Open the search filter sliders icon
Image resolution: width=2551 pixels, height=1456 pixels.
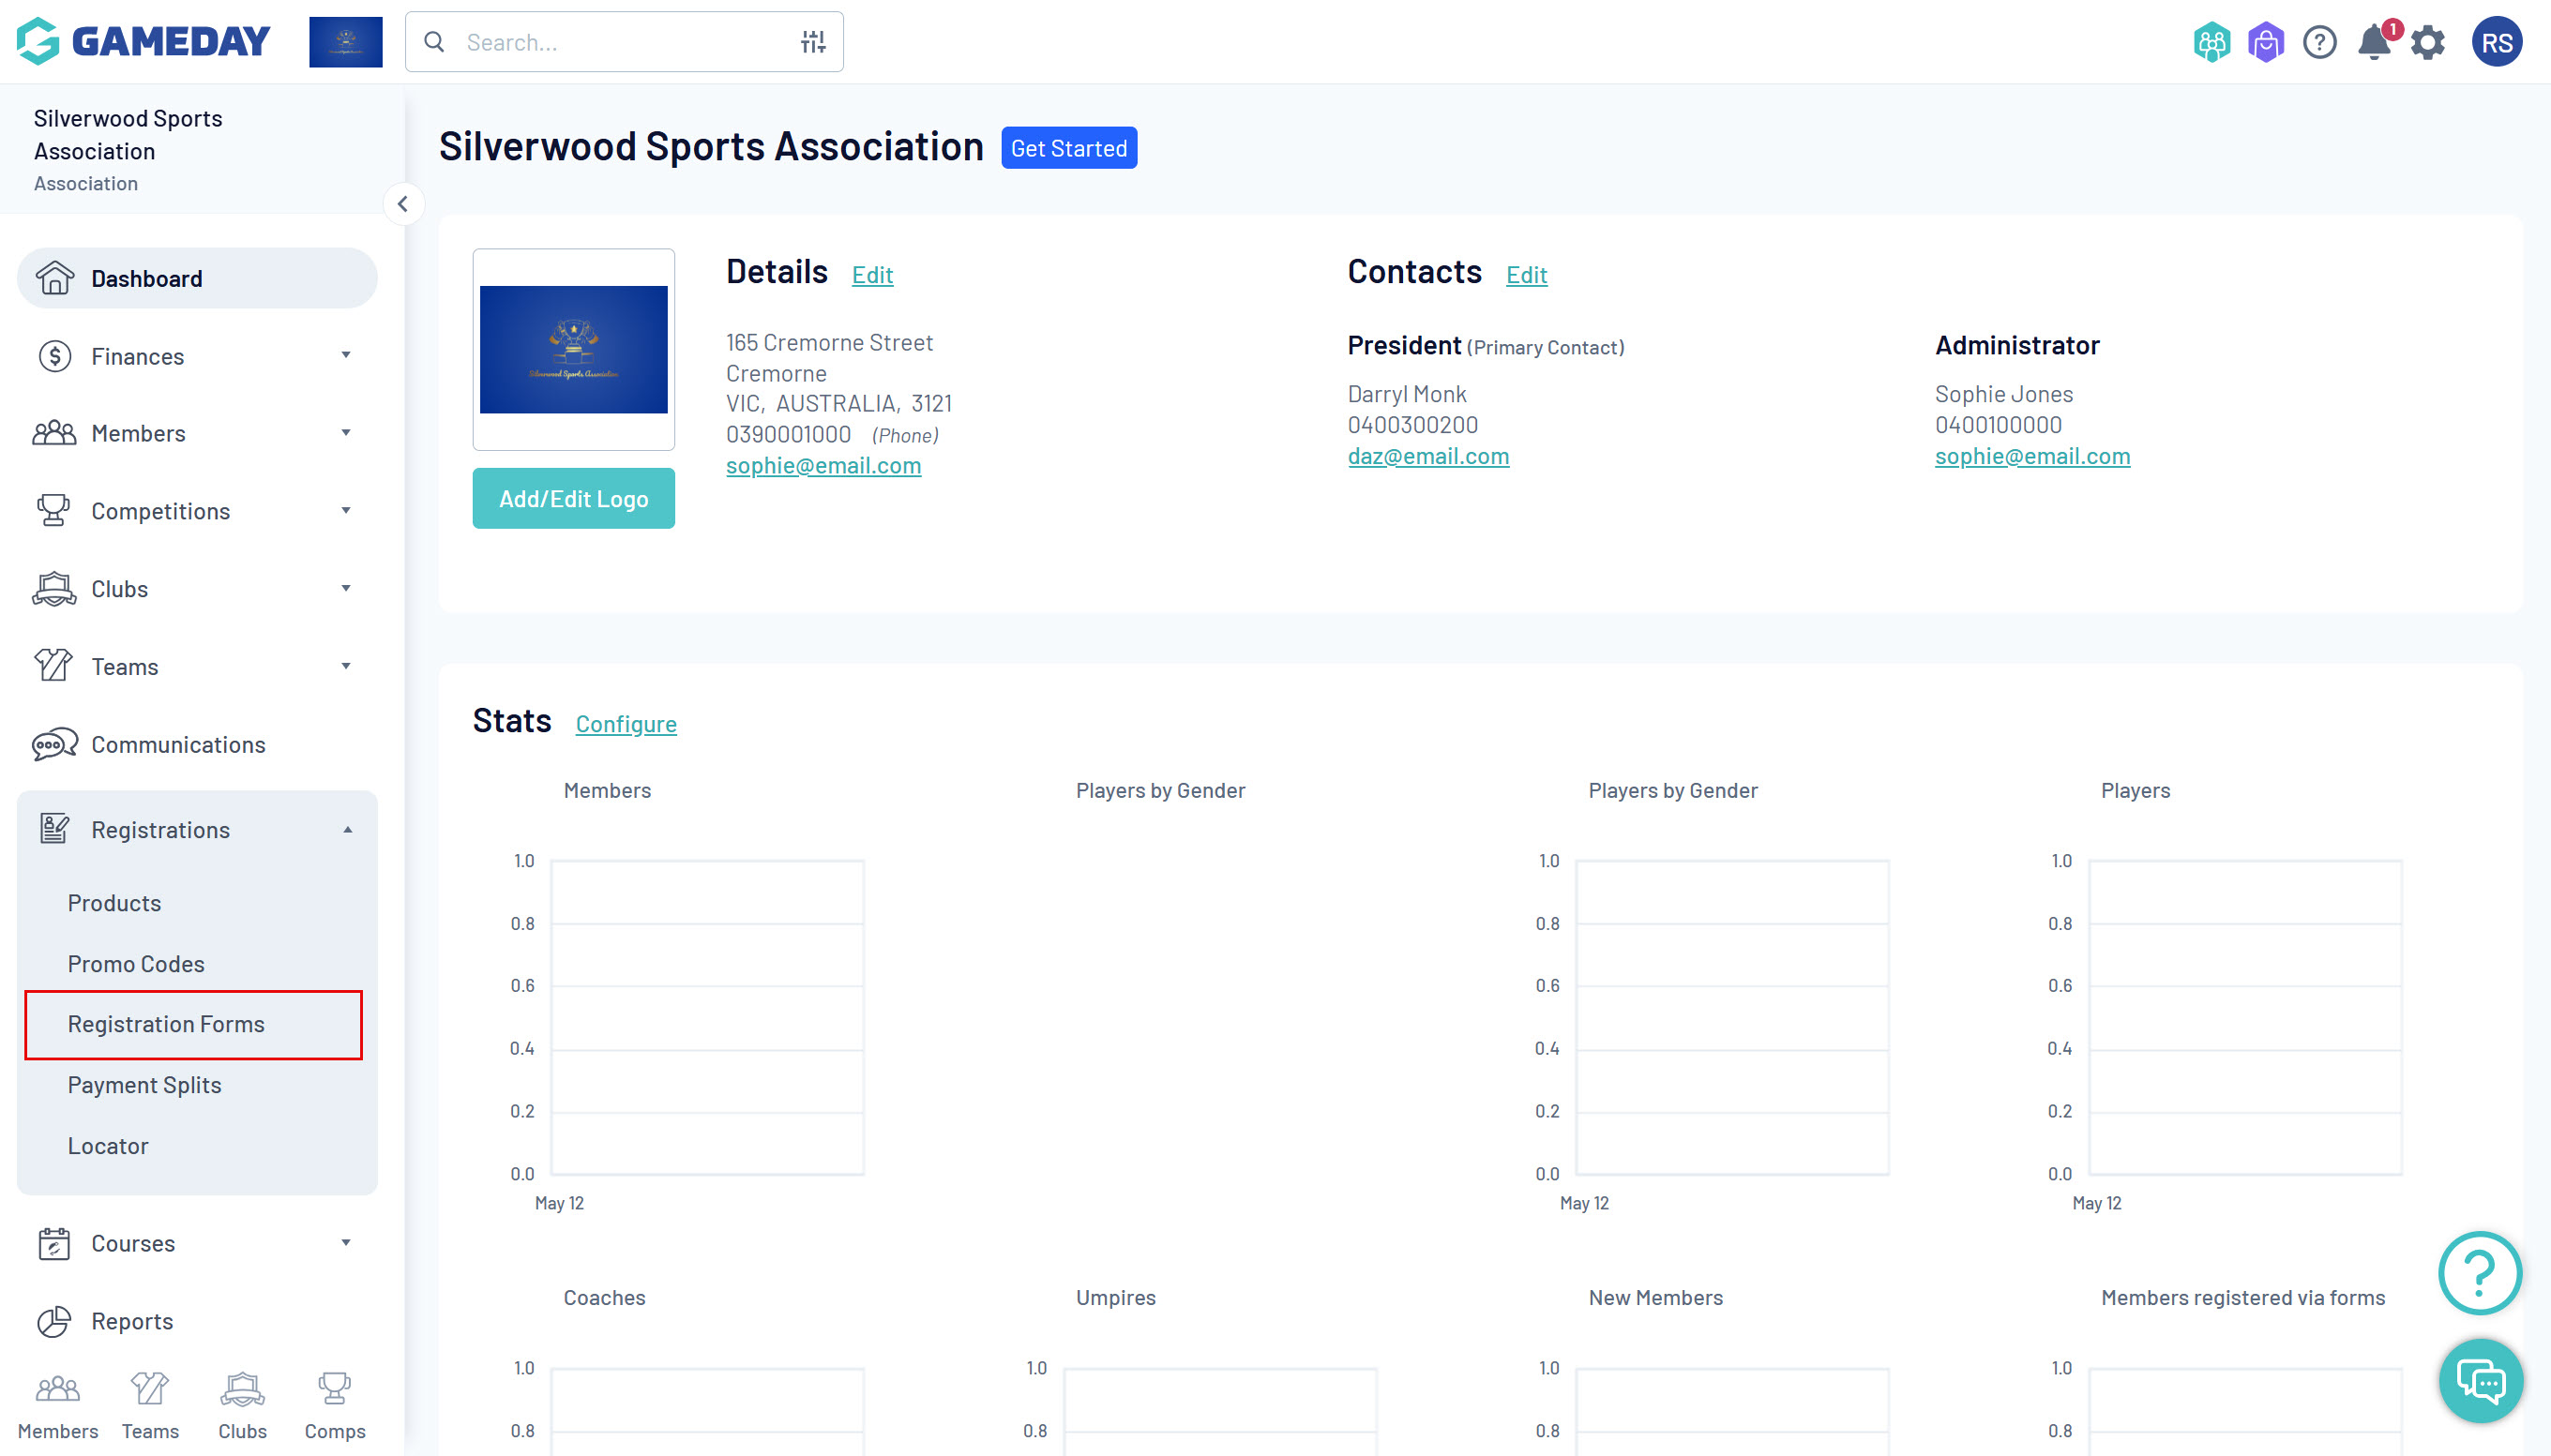(812, 42)
